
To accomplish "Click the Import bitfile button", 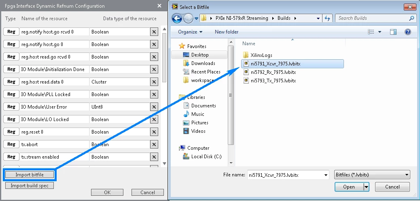I will click(30, 175).
